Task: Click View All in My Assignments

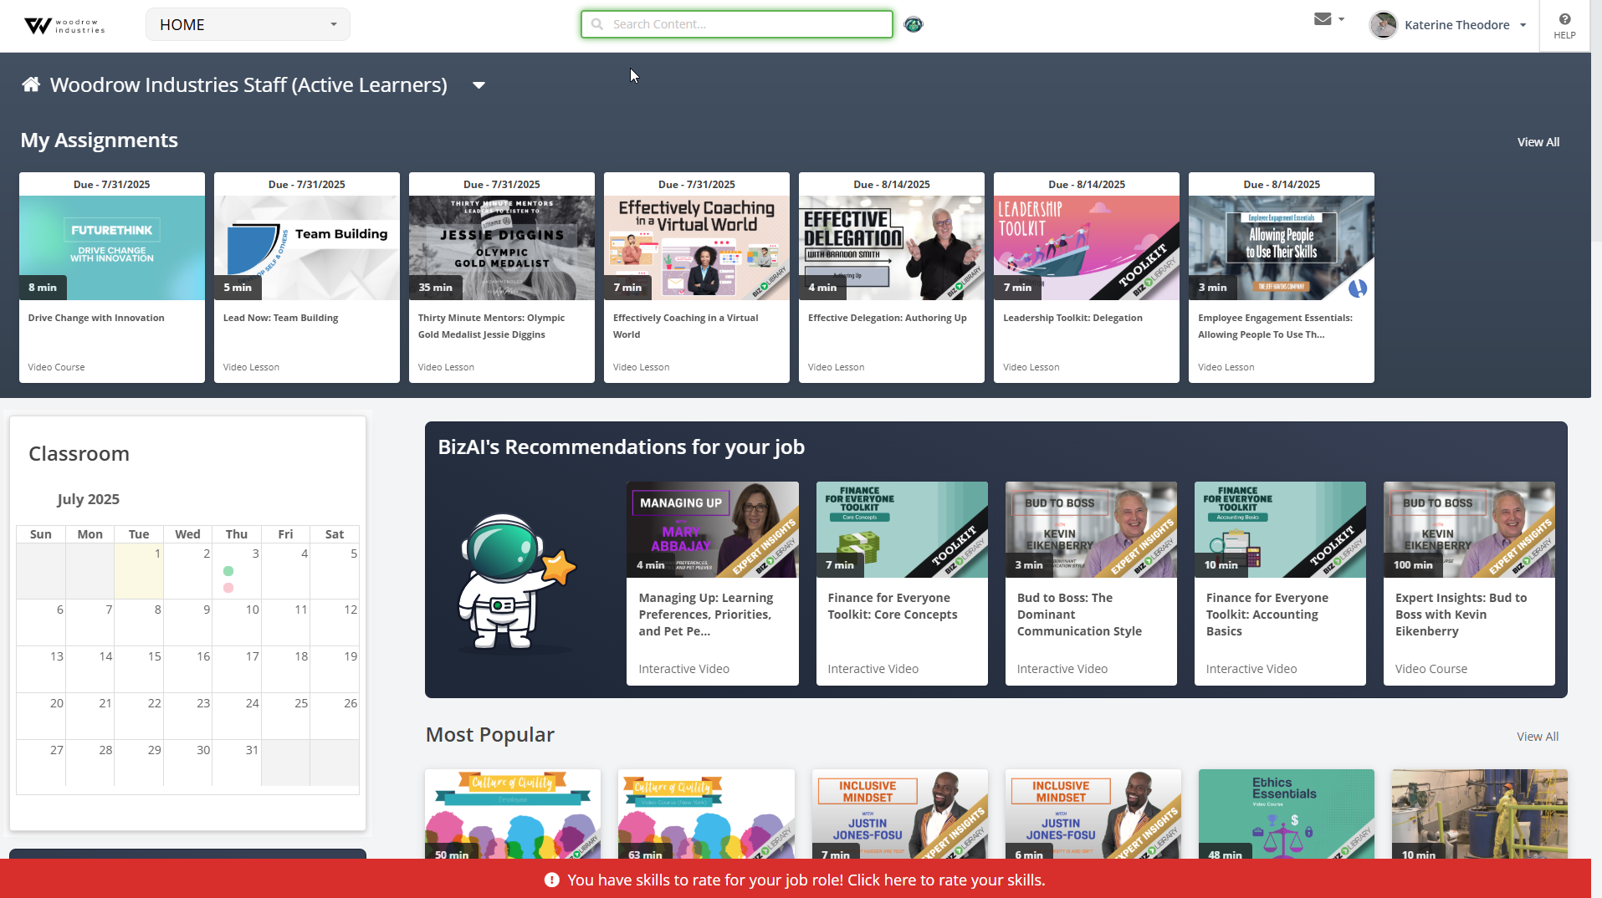Action: (1538, 141)
